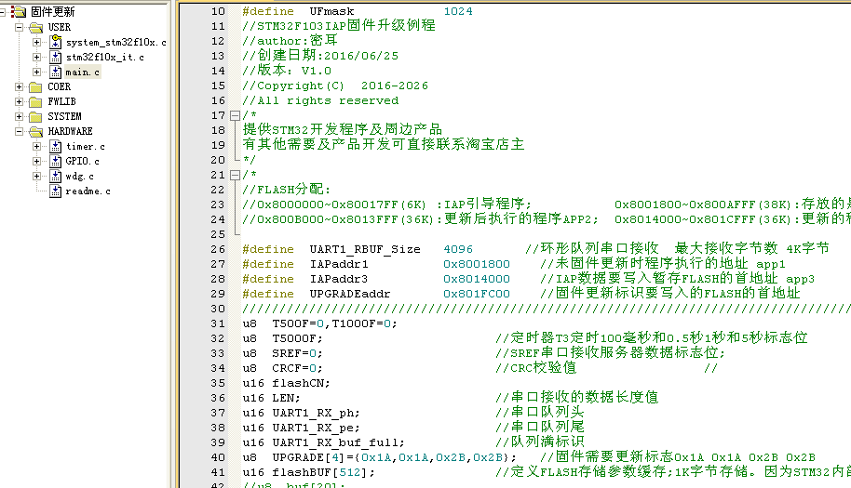
Task: Click the IAPaddr3 macro name
Action: (339, 279)
